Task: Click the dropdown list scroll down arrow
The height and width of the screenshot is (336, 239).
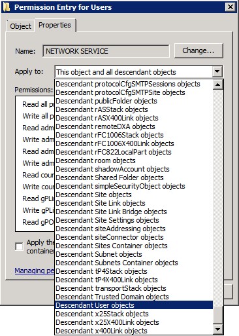Action: coord(218,329)
